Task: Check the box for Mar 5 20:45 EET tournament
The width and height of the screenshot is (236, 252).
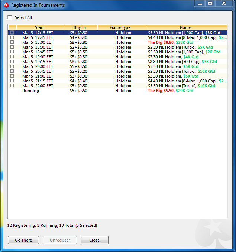Action: (12, 71)
